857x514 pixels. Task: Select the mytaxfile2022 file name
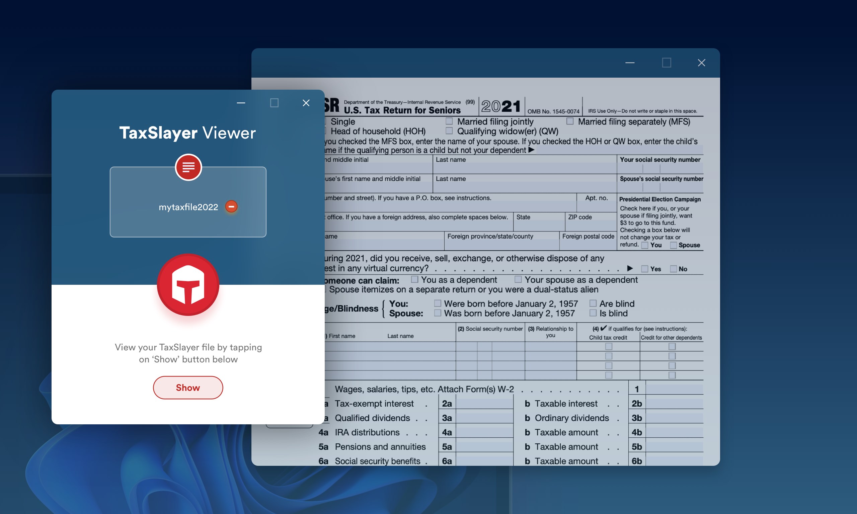pos(188,207)
